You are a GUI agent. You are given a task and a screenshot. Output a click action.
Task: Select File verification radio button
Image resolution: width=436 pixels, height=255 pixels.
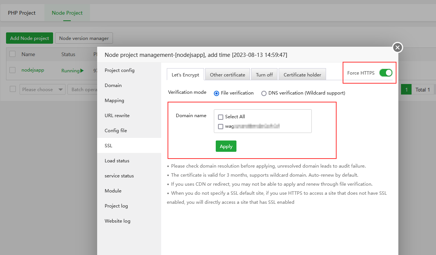216,93
